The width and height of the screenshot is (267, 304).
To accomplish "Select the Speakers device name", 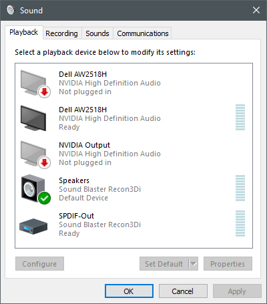I will pyautogui.click(x=74, y=180).
